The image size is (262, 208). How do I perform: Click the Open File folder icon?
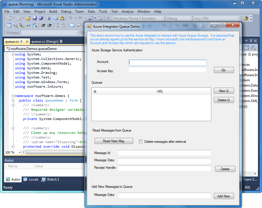[28, 18]
